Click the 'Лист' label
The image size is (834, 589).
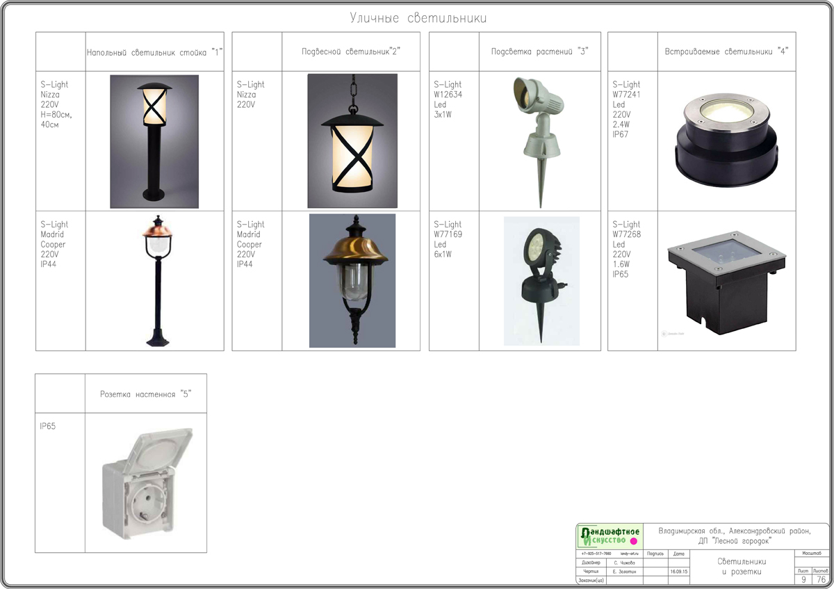tap(803, 572)
